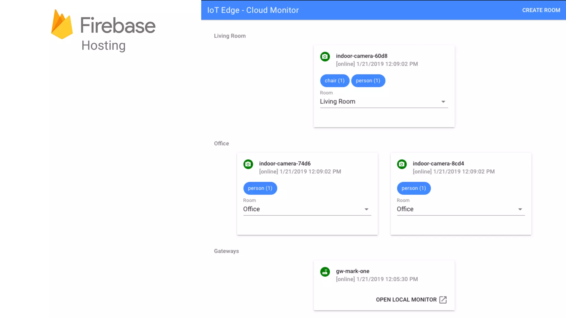This screenshot has height=318, width=566.
Task: Click the gw-mark-one device name
Action: (353, 271)
